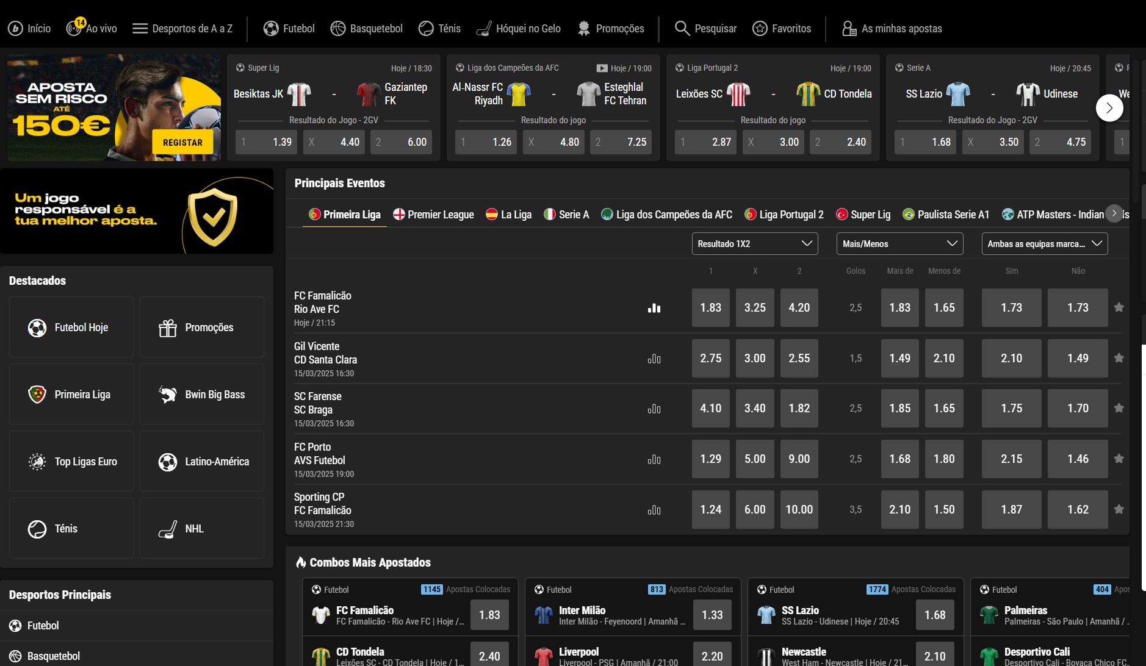Add FC Famalicão 1.83 combo bet
Viewport: 1146px width, 666px height.
[489, 615]
